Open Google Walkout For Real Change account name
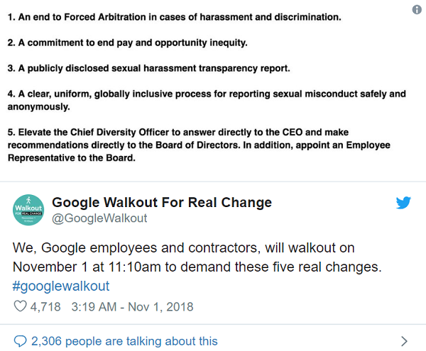This screenshot has width=426, height=351. [x=162, y=203]
